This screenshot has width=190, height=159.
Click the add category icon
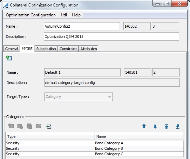click(11, 126)
